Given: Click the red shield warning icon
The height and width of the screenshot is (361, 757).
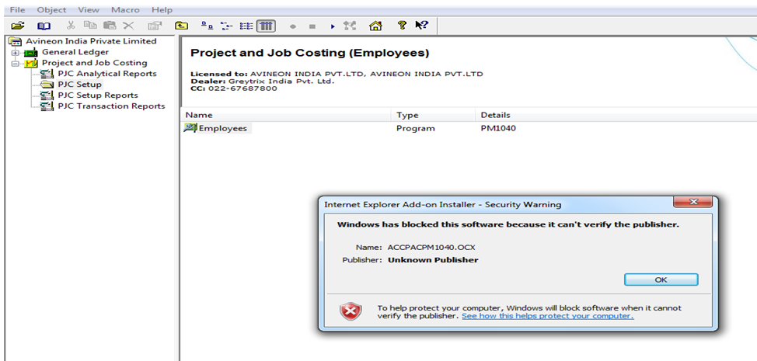Looking at the screenshot, I should 351,311.
